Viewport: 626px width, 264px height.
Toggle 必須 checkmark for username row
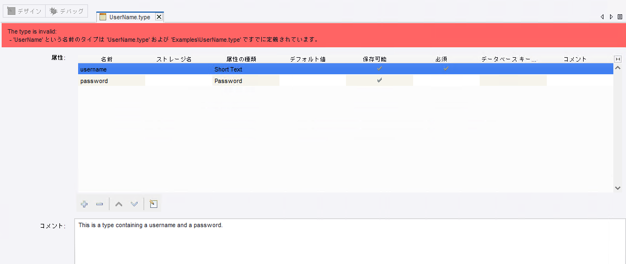click(446, 69)
